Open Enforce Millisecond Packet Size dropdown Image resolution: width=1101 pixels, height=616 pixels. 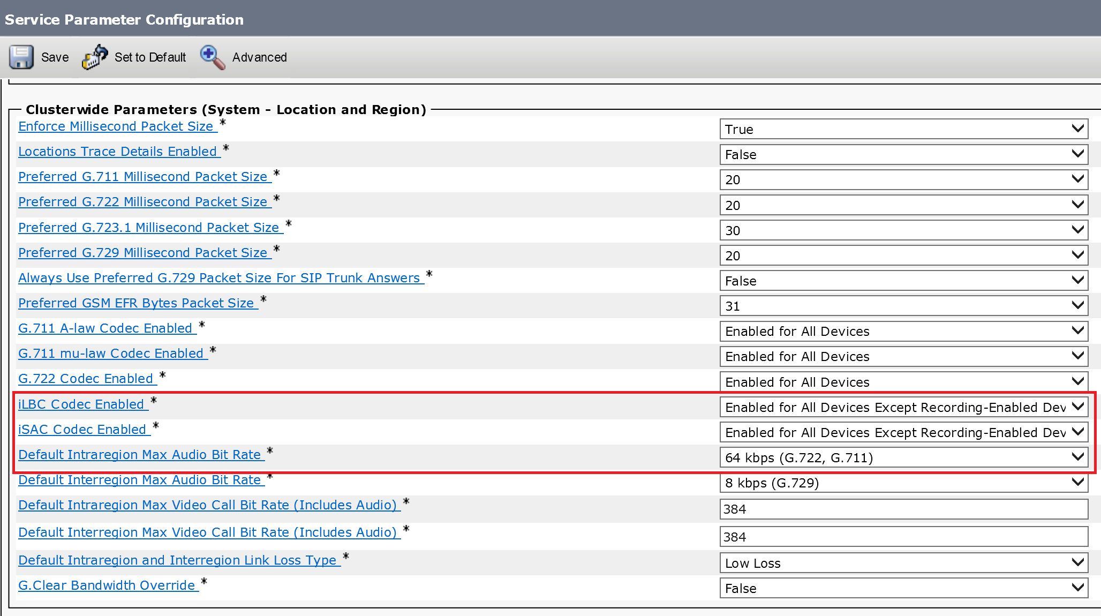click(903, 129)
